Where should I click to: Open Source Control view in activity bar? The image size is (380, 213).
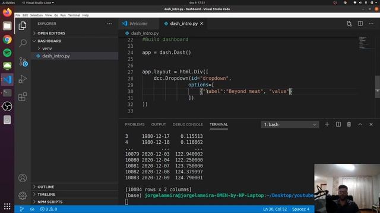click(23, 62)
